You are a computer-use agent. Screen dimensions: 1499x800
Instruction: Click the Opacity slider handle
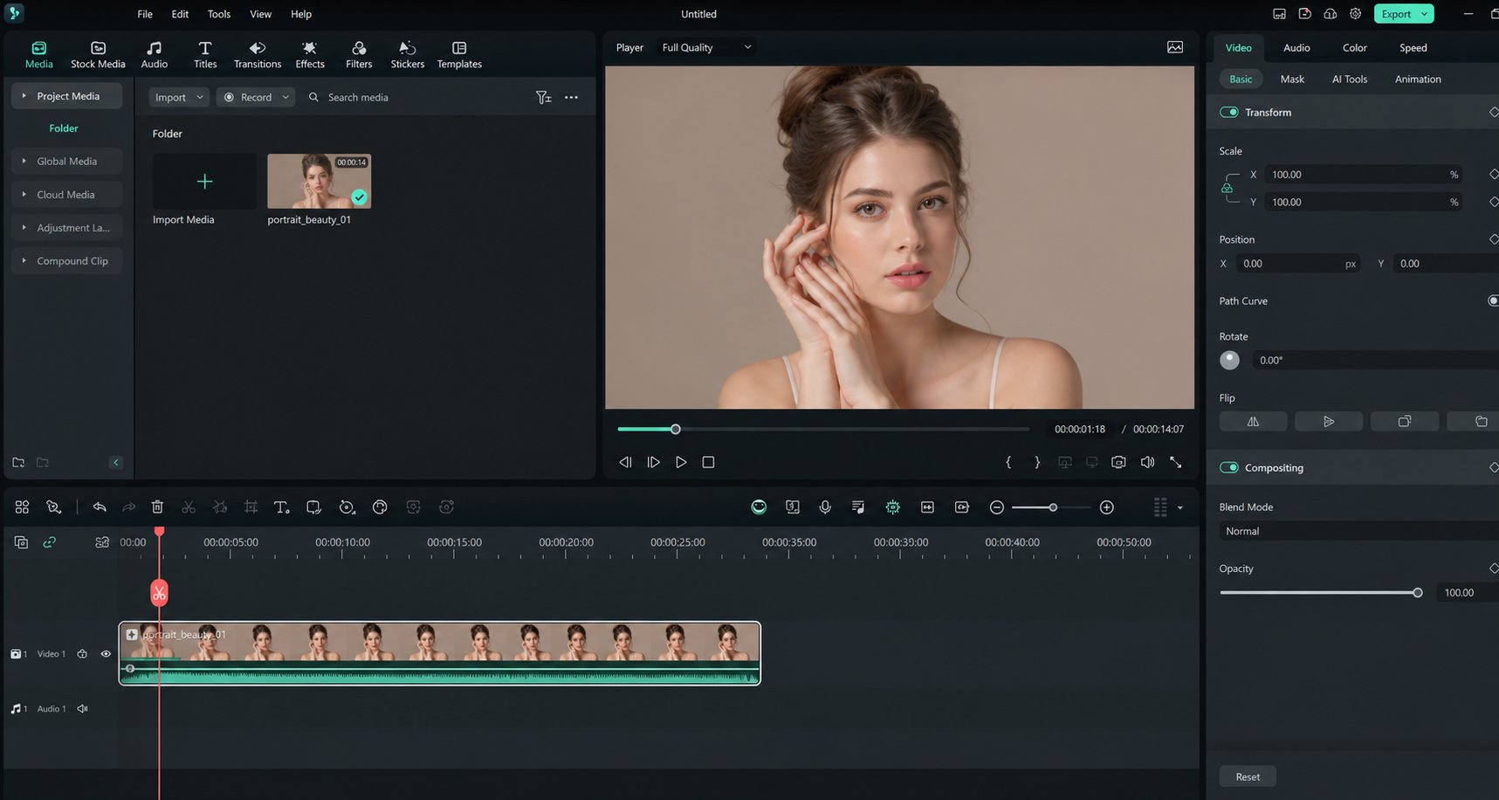1418,593
